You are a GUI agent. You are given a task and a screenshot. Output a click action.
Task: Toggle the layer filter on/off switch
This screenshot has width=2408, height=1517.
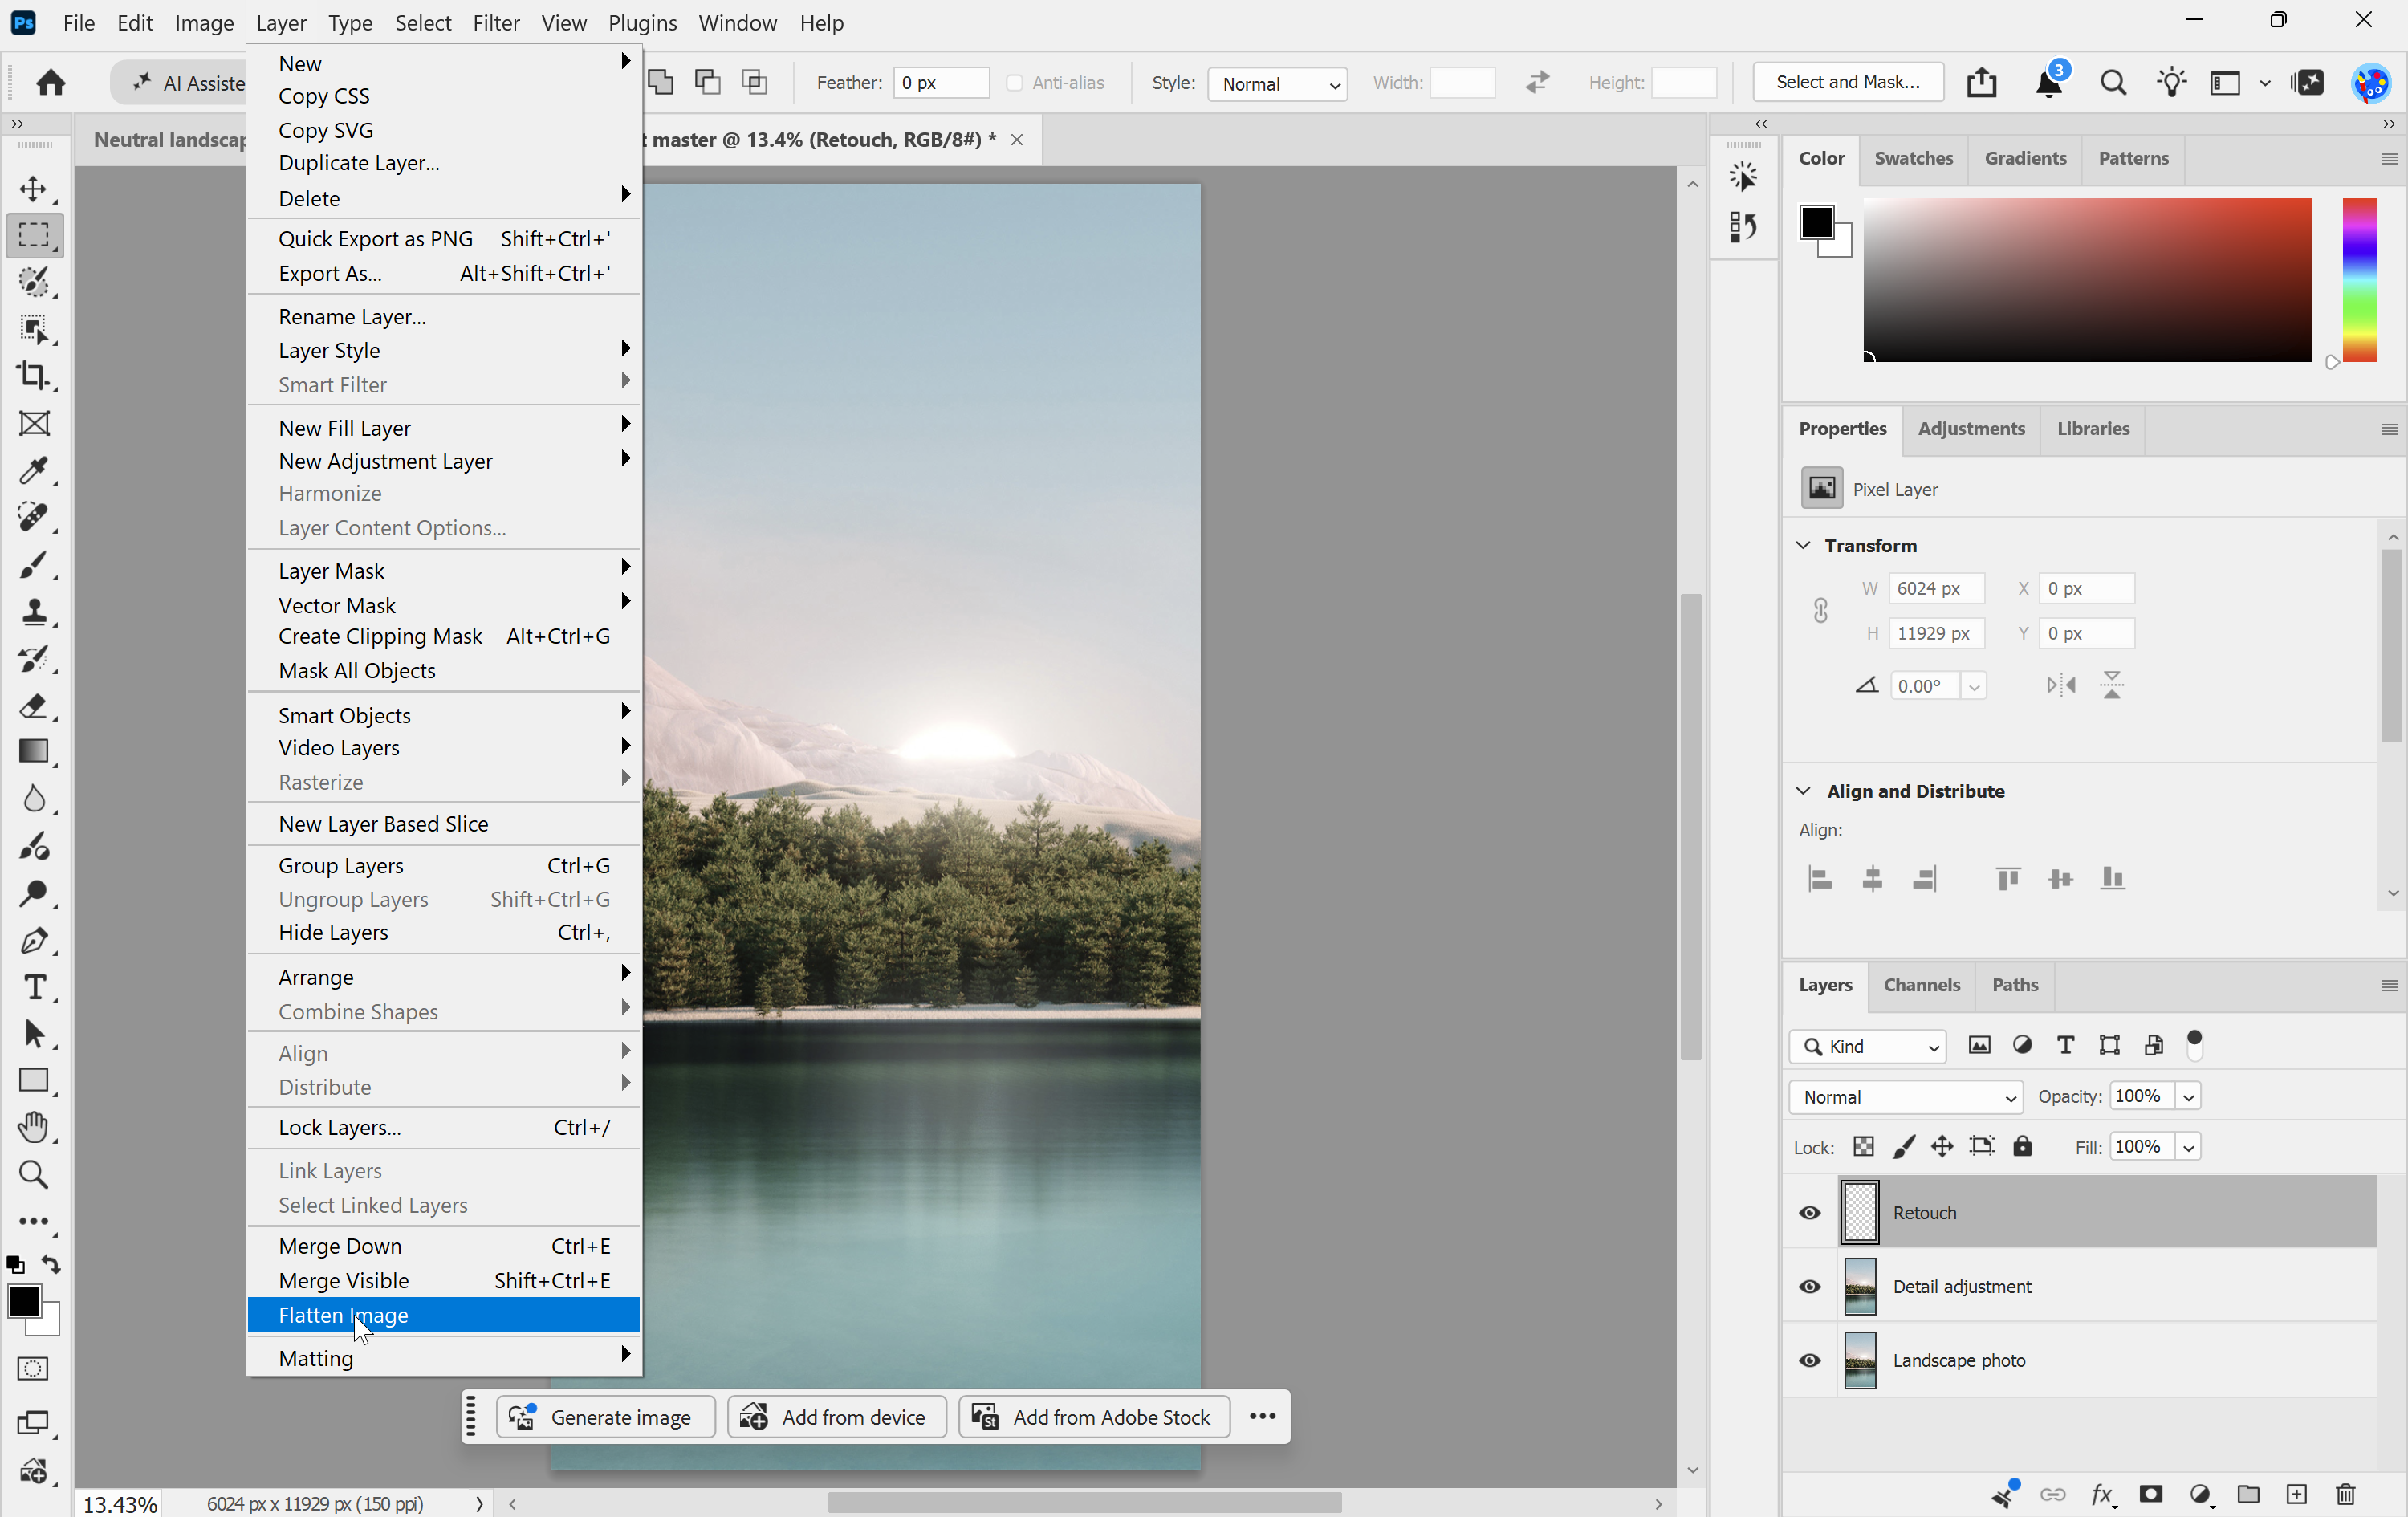(x=2194, y=1045)
